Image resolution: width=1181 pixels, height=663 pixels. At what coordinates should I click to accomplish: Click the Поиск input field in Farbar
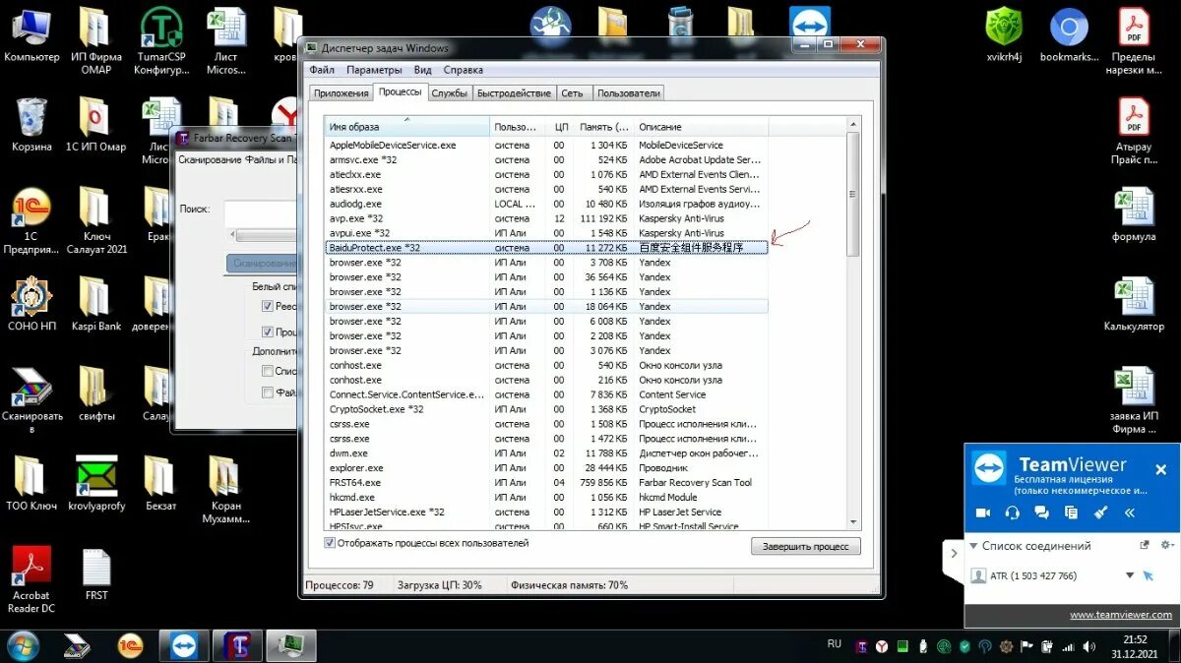(x=261, y=212)
